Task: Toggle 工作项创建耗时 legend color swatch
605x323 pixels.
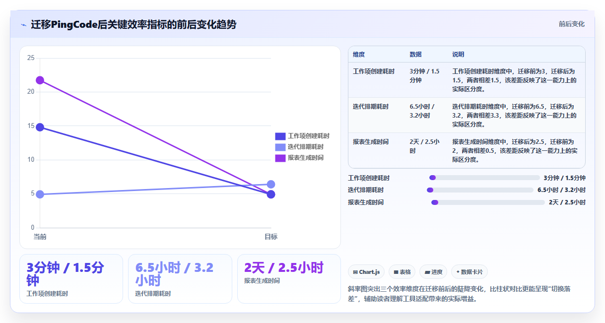Action: (x=280, y=136)
